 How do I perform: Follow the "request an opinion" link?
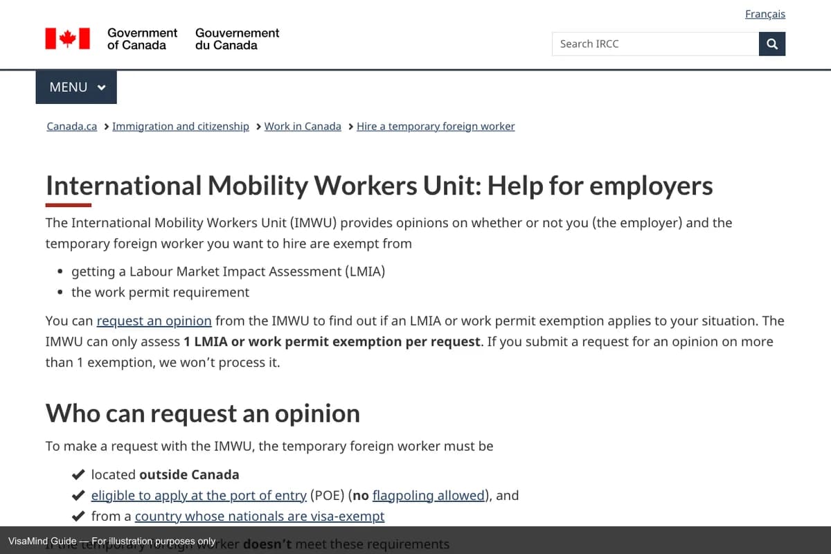[154, 321]
